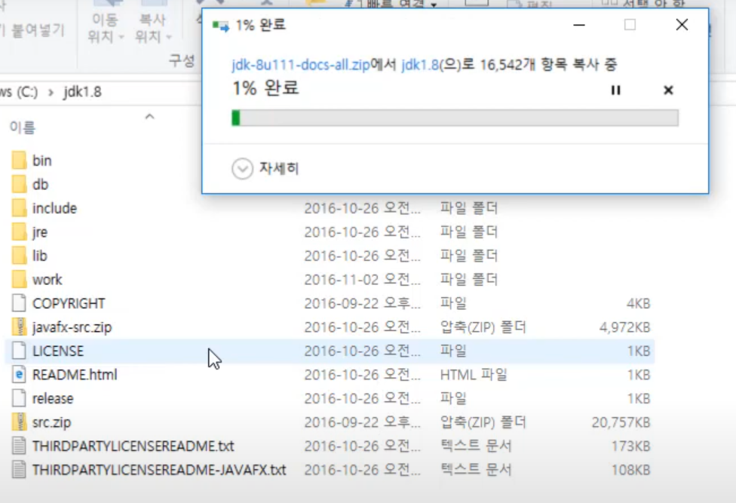736x503 pixels.
Task: Minimize the copy progress dialog
Action: coord(579,25)
